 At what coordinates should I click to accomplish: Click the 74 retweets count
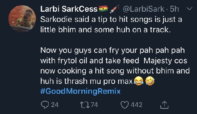pos(94,105)
